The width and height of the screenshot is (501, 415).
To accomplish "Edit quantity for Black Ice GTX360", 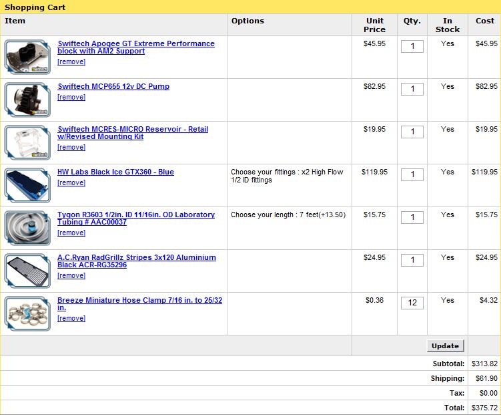I will [412, 174].
